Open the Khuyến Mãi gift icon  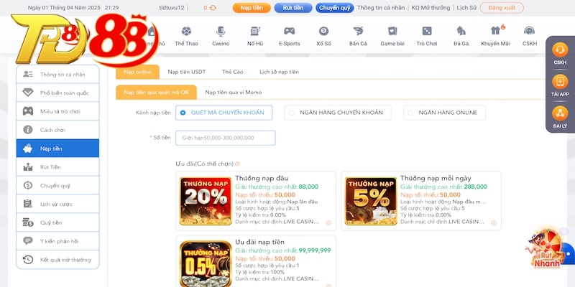click(495, 32)
